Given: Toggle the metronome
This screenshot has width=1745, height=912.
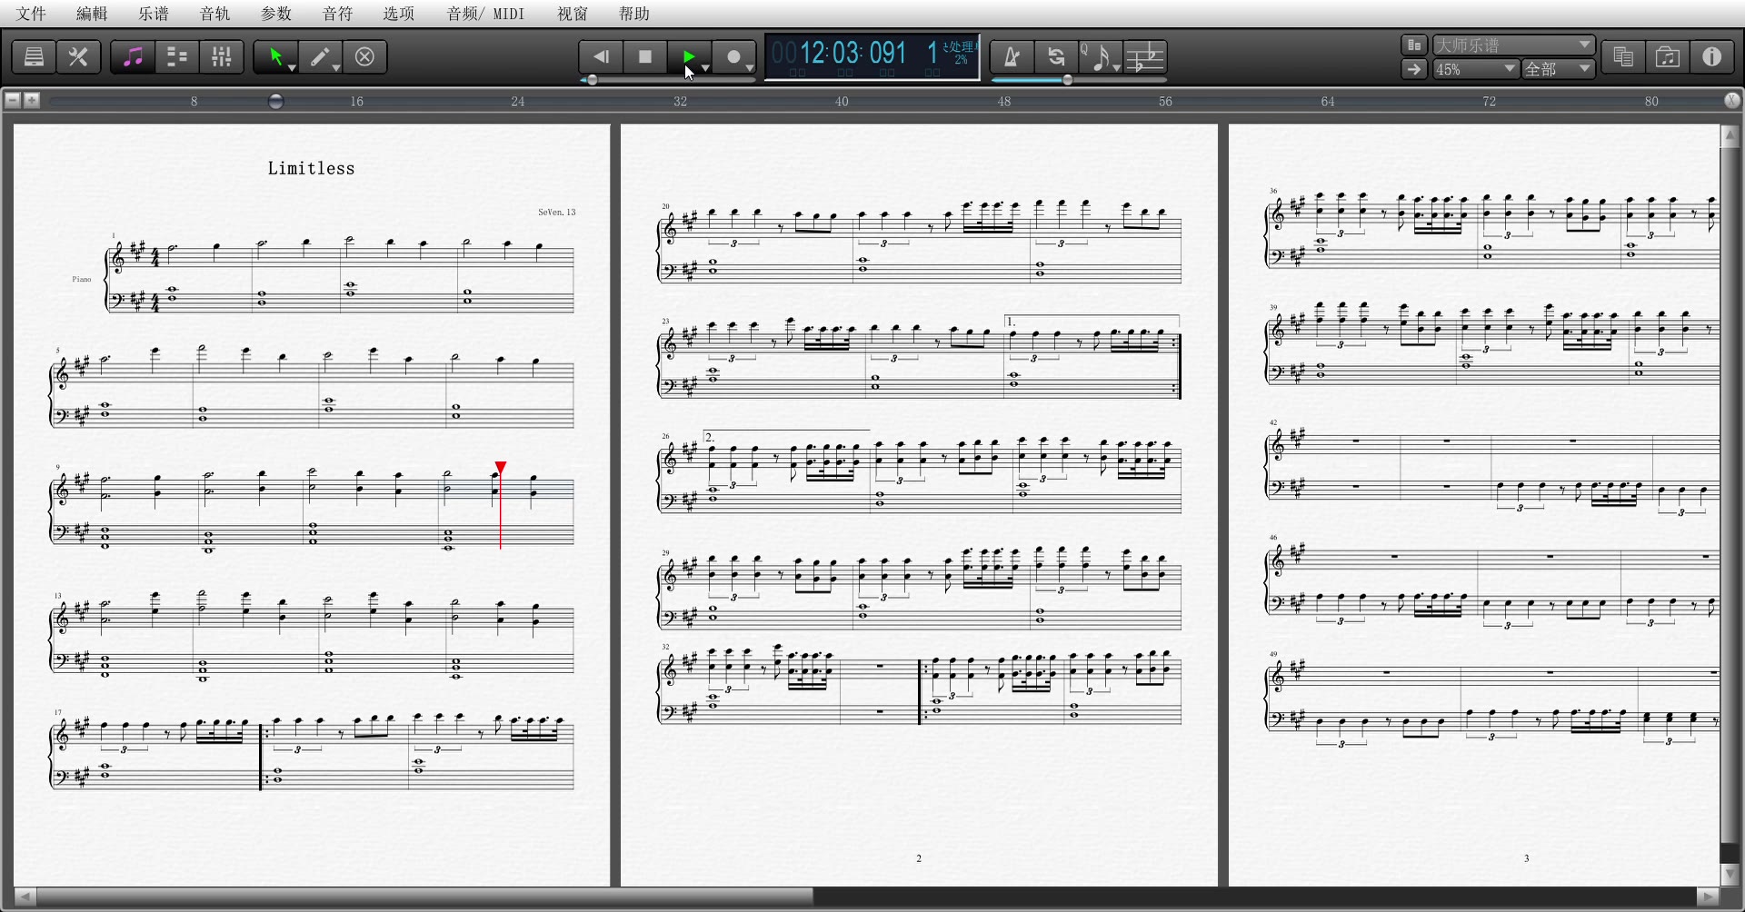Looking at the screenshot, I should point(1011,57).
